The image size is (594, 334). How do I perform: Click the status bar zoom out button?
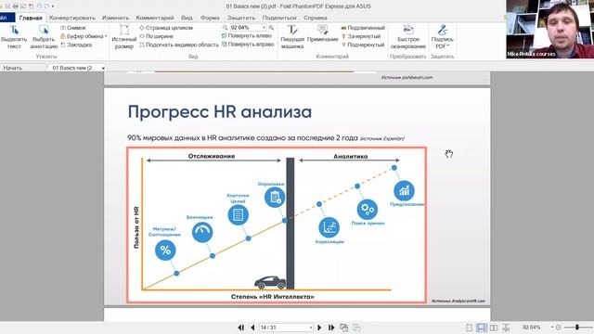tap(559, 328)
